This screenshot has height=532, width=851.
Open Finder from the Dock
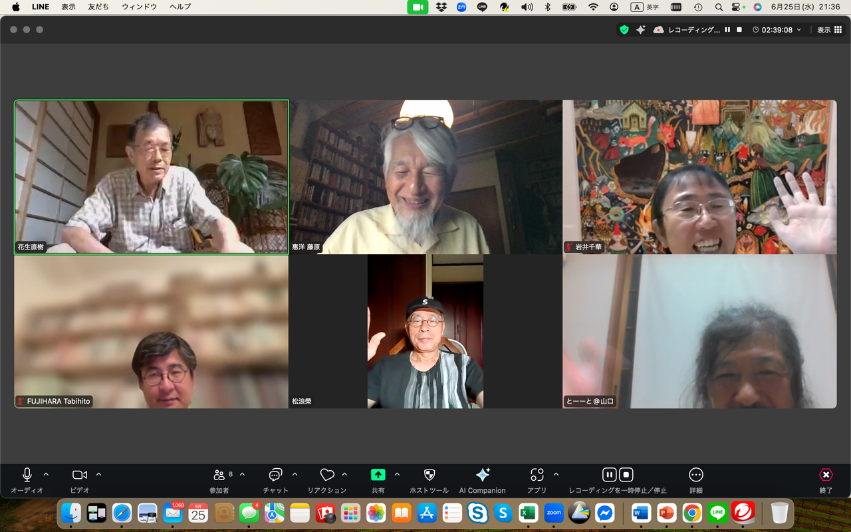(71, 513)
